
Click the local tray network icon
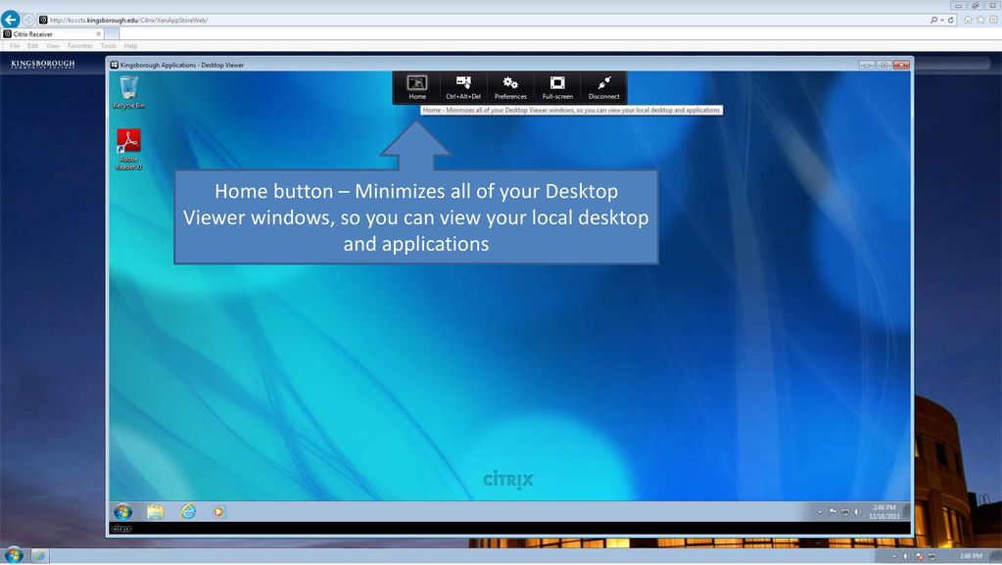pyautogui.click(x=931, y=557)
